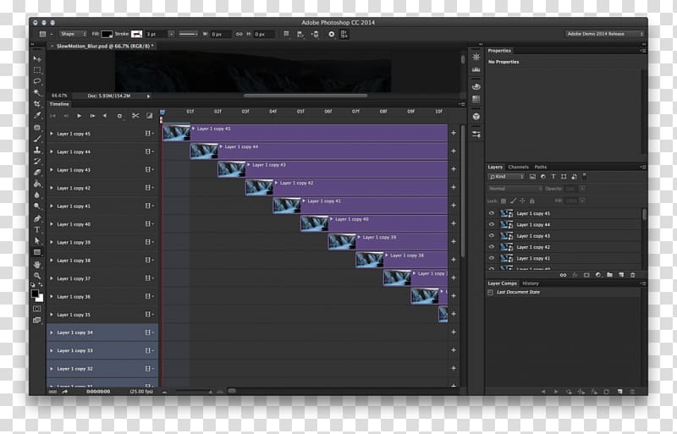Expand the Layer 1 copy 45 timeline track
The height and width of the screenshot is (434, 677).
pos(52,134)
